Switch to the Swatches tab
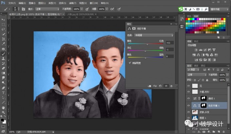Image resolution: width=231 pixels, height=134 pixels. (196, 16)
